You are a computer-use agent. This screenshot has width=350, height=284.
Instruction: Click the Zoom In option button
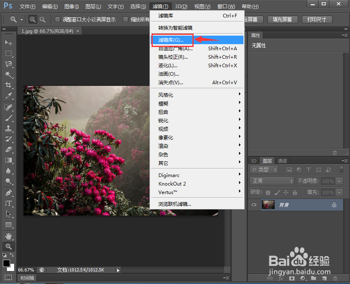[32, 19]
